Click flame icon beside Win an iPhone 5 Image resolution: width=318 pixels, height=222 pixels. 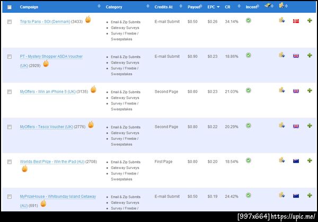(x=93, y=89)
